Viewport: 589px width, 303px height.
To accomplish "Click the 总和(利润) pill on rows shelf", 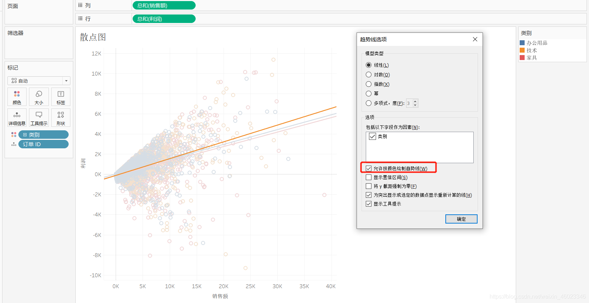I will pos(164,19).
